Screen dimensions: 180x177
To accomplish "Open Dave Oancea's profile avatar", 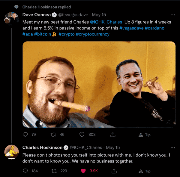I will tap(11, 18).
